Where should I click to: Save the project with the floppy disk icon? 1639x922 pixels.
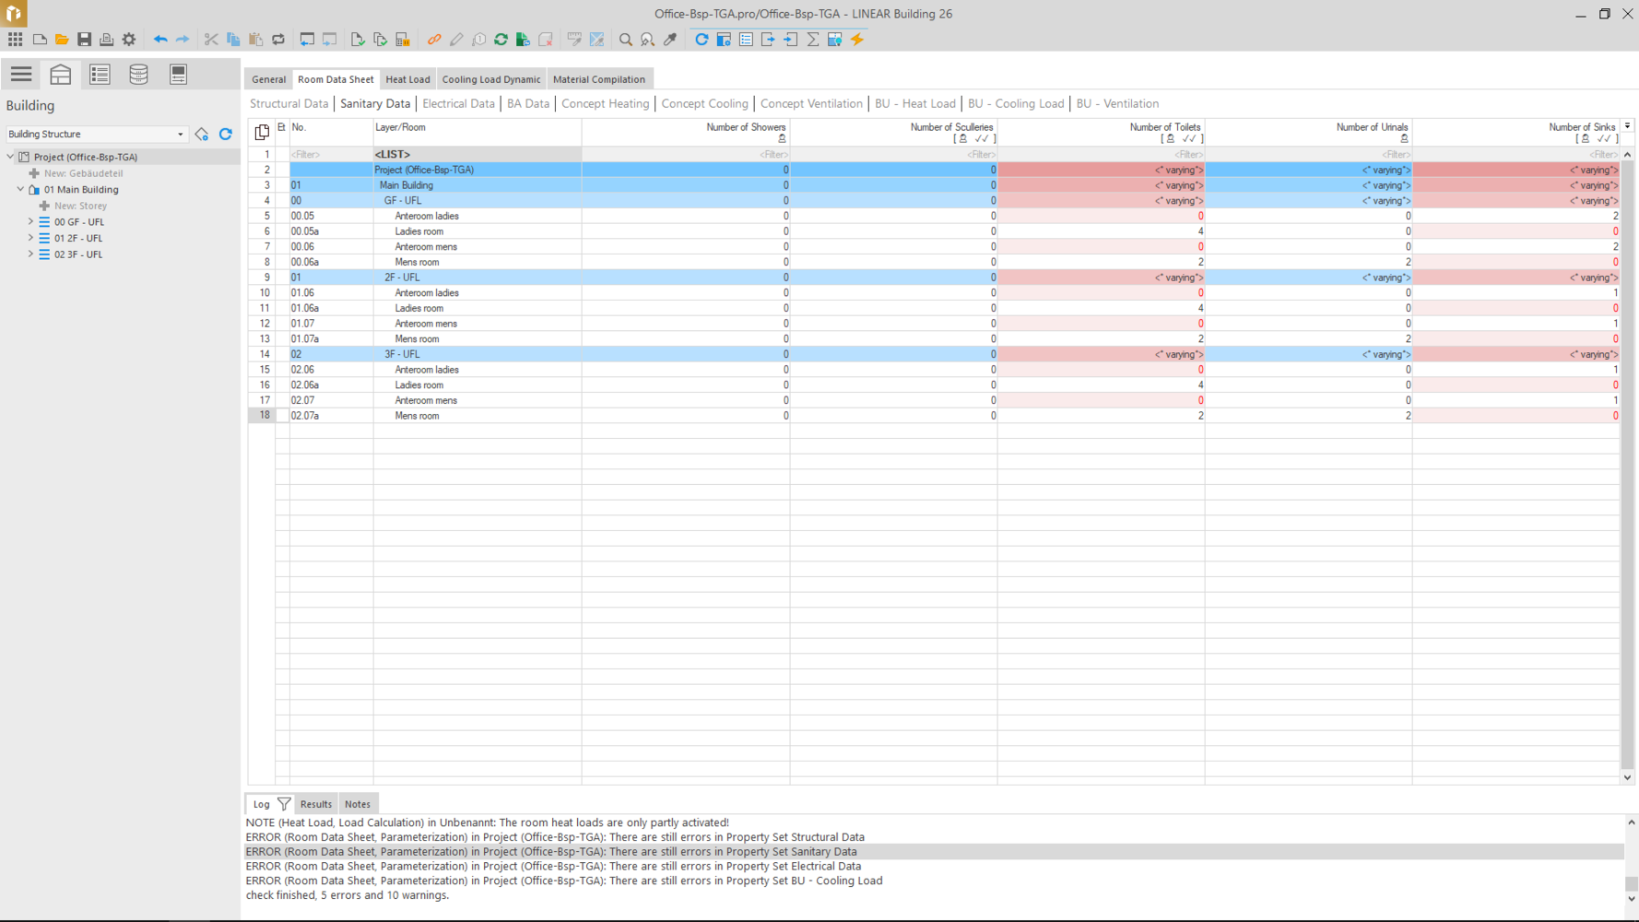pyautogui.click(x=84, y=40)
